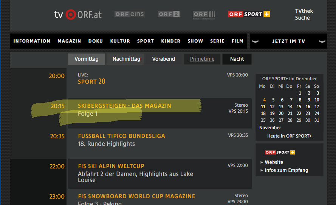Open the DOKU category
The width and height of the screenshot is (336, 205).
pyautogui.click(x=96, y=41)
